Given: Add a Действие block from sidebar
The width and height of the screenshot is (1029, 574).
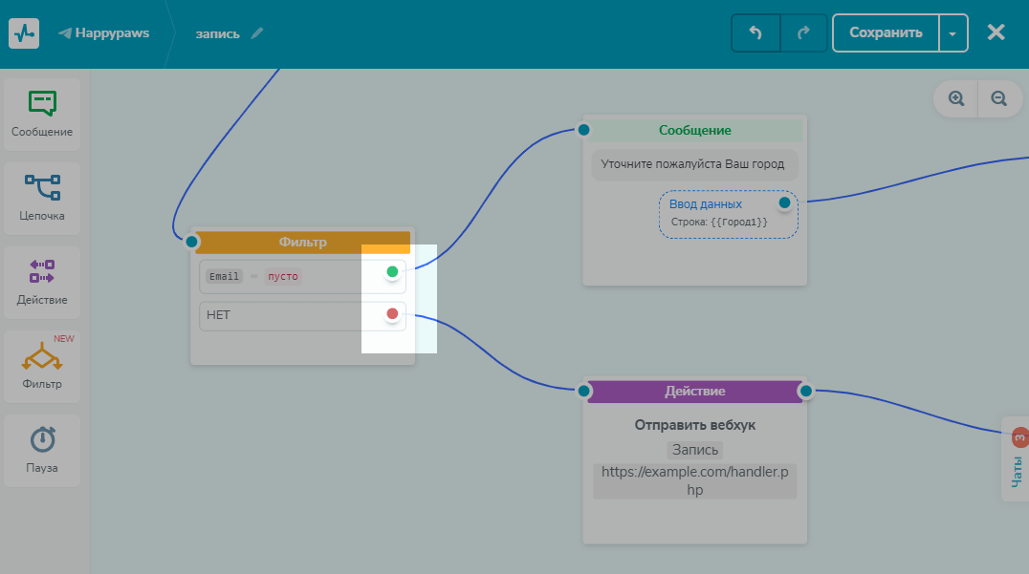Looking at the screenshot, I should pos(42,281).
